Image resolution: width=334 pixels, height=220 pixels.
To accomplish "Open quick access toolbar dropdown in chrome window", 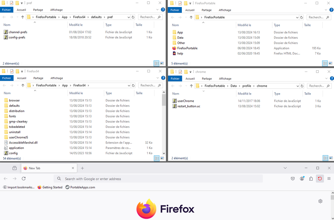I will tap(191, 72).
